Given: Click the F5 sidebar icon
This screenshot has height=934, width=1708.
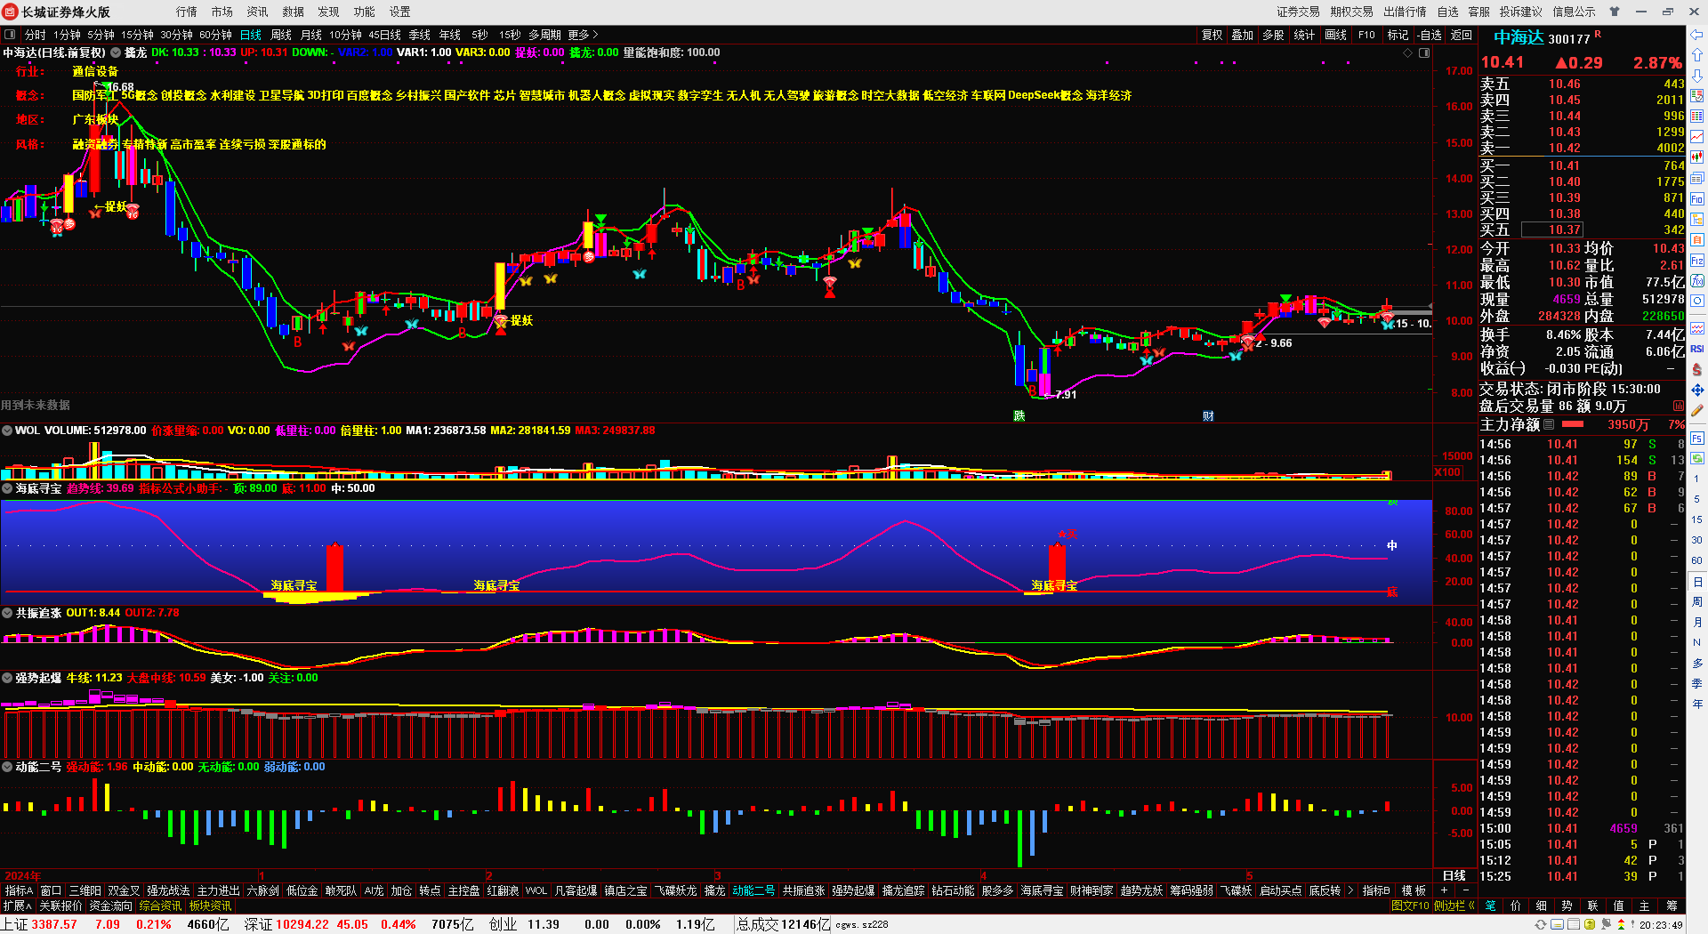Looking at the screenshot, I should coord(1697,438).
